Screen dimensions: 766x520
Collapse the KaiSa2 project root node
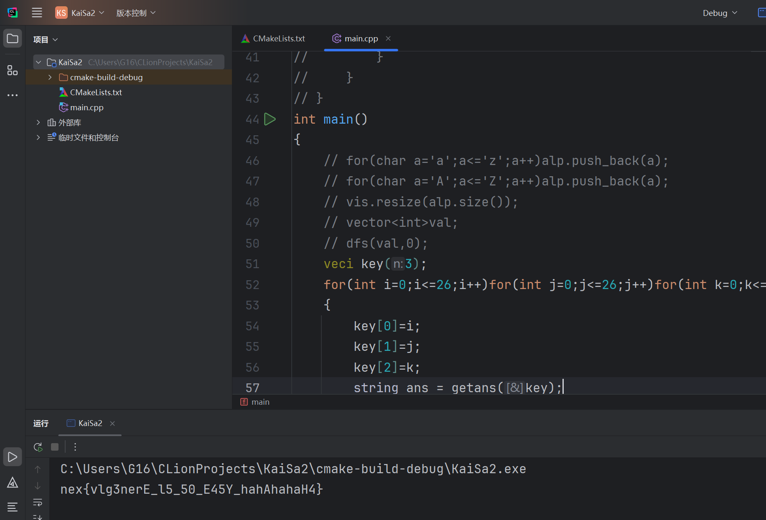point(38,62)
